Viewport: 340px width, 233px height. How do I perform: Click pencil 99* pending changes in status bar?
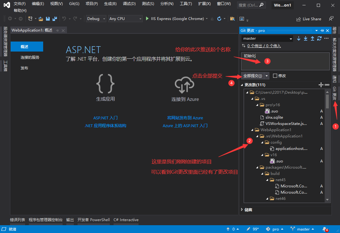coord(253,229)
